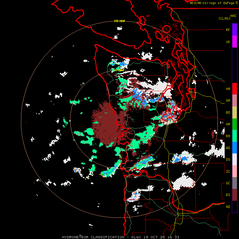Select the HR dark green legend swatch
This screenshot has width=239, height=239.
click(x=234, y=124)
